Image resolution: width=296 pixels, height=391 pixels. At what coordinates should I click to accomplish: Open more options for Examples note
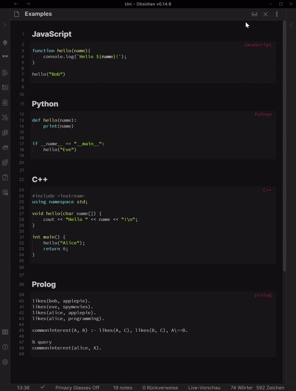[277, 14]
